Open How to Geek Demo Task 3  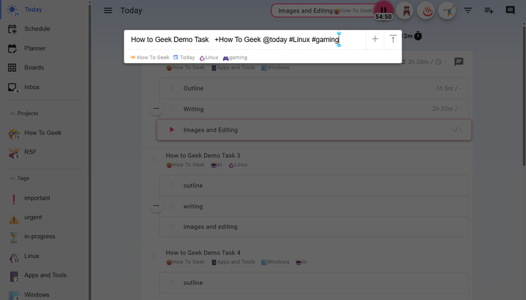point(203,156)
